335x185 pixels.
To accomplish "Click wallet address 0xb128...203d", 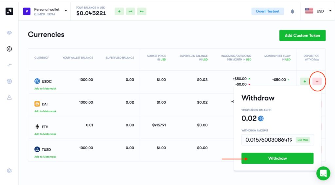I will coord(44,14).
